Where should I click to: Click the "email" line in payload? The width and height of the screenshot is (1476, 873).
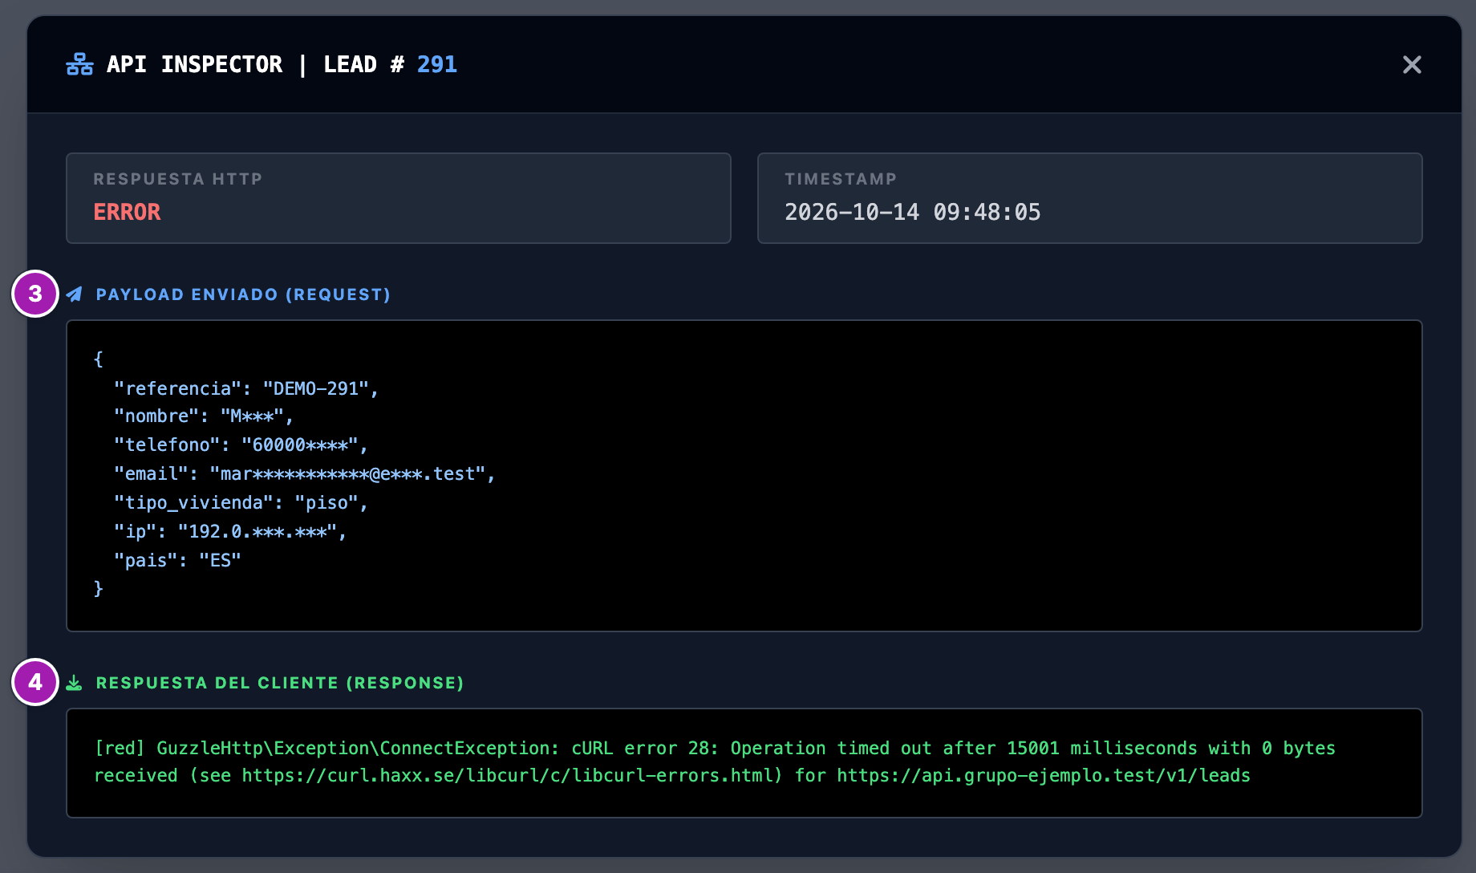pyautogui.click(x=305, y=473)
